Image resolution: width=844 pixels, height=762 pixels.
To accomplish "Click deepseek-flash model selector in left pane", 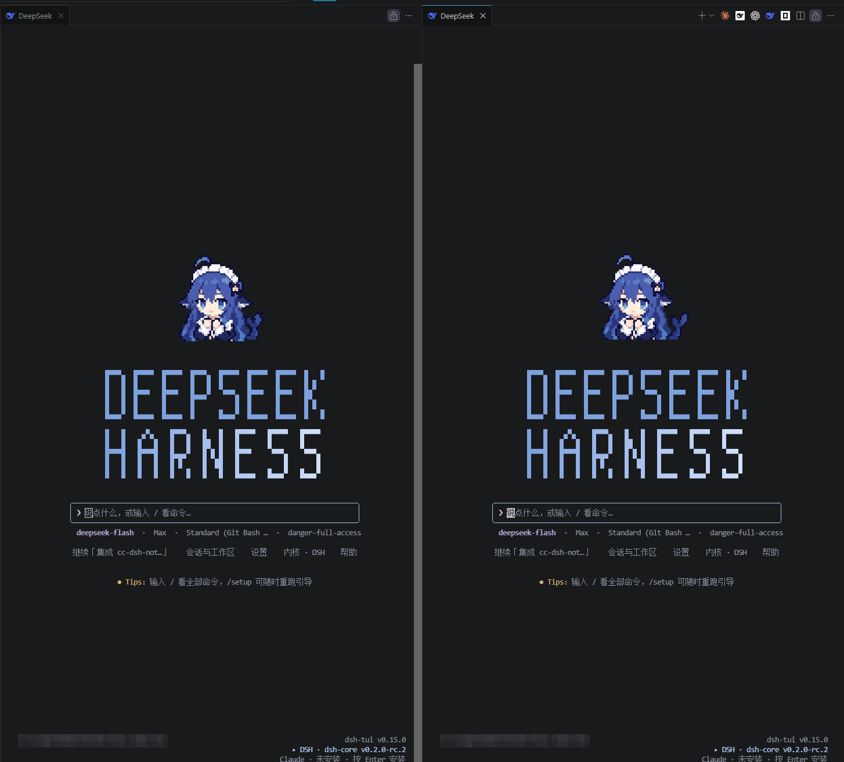I will [x=105, y=532].
